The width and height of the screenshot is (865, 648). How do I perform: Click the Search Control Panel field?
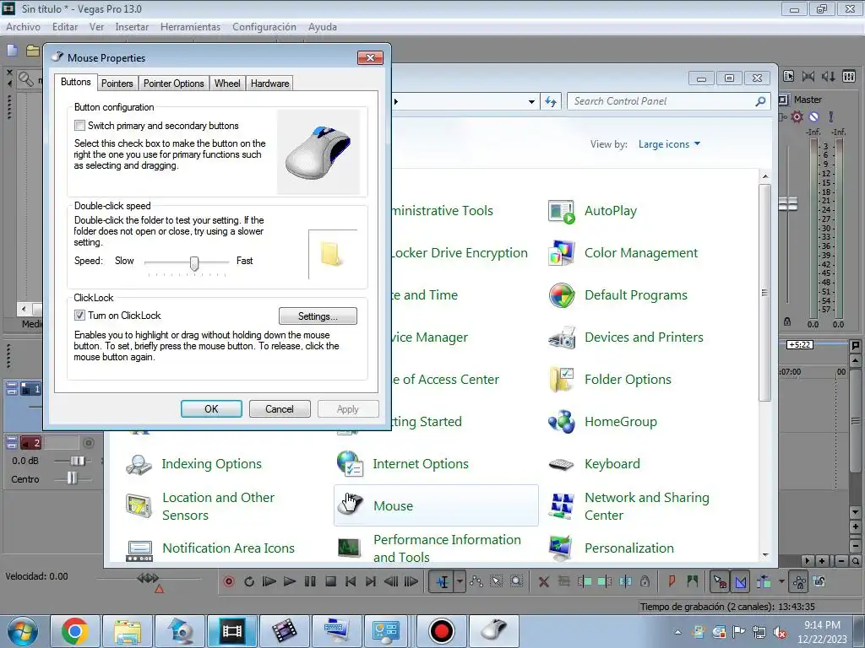click(669, 101)
